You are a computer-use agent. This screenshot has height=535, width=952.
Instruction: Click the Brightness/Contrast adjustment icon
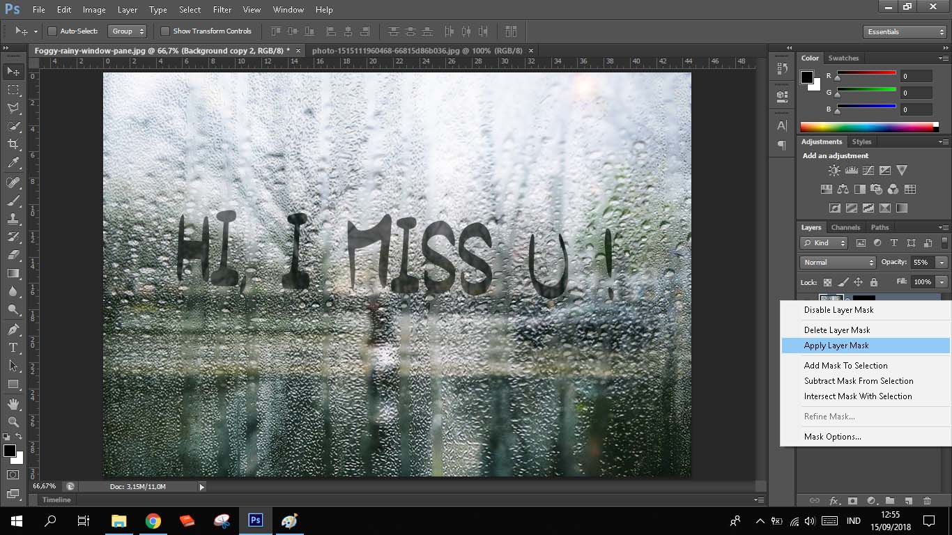834,170
